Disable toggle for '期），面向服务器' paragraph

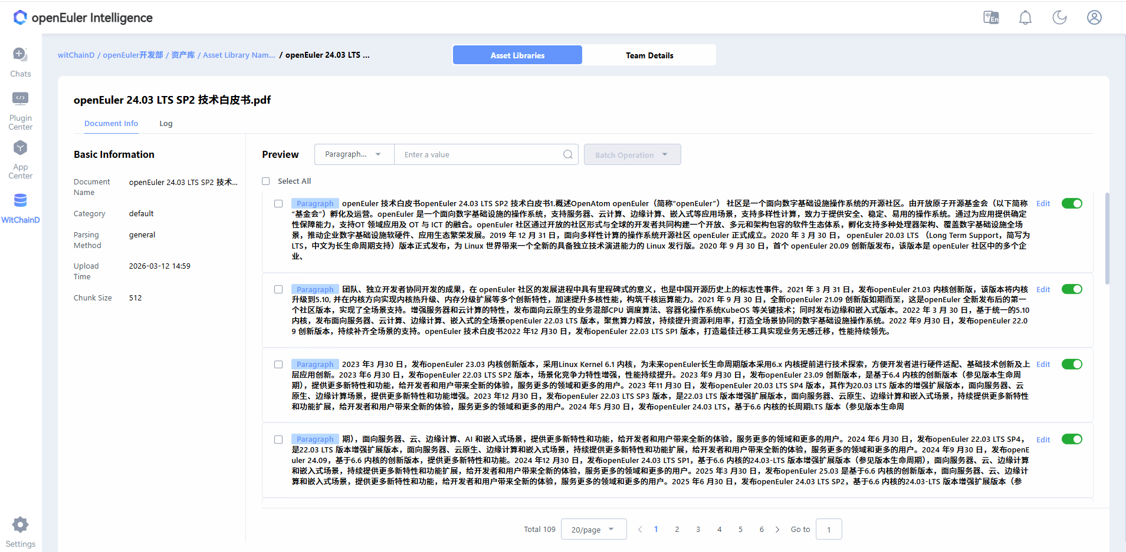point(1072,439)
